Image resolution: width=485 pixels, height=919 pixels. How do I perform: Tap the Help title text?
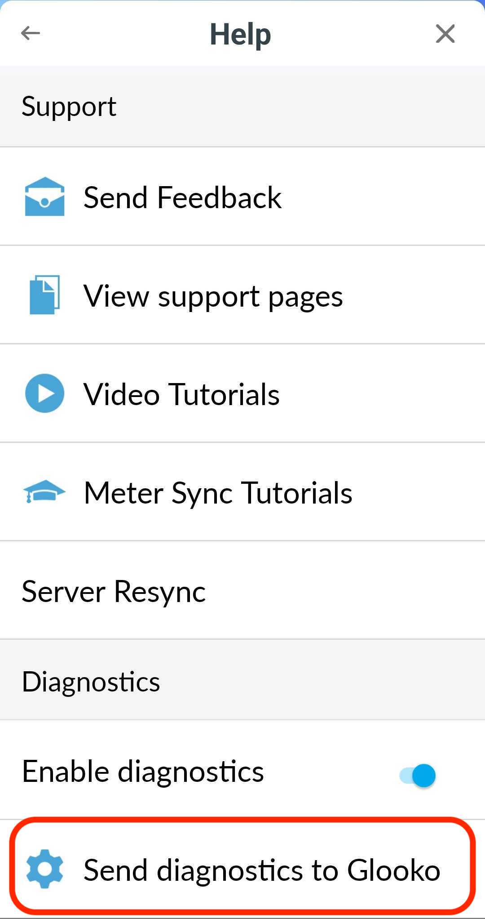pyautogui.click(x=241, y=33)
